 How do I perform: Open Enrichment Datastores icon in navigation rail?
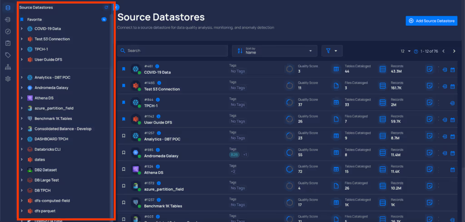[x=8, y=20]
